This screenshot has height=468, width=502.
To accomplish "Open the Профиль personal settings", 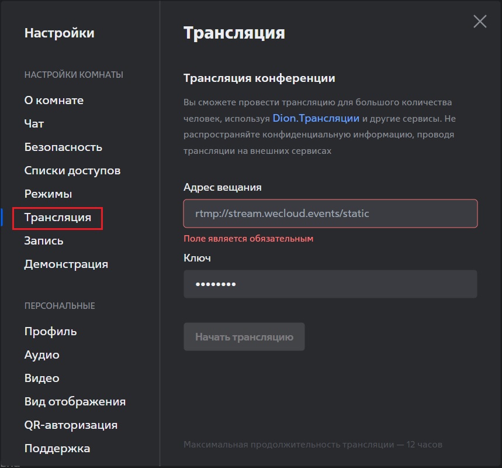I will [51, 331].
